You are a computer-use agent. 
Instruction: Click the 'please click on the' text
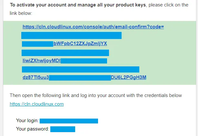pos(170,5)
